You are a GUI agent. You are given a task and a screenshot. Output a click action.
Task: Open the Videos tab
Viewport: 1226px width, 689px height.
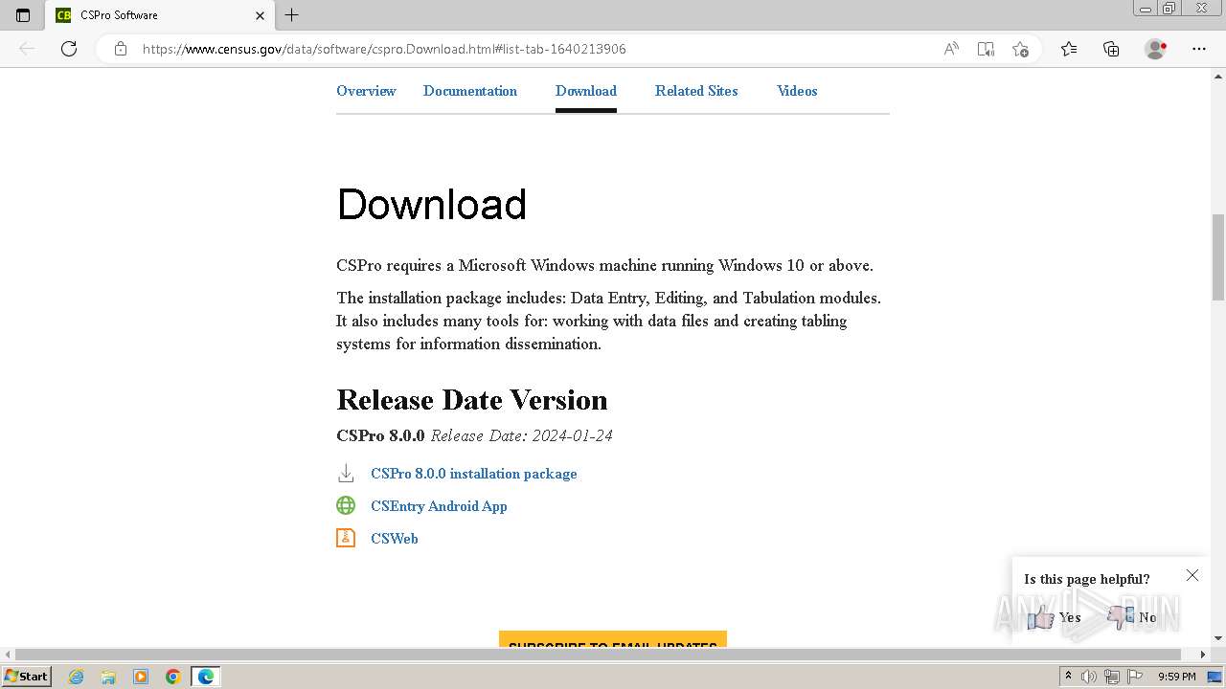797,91
